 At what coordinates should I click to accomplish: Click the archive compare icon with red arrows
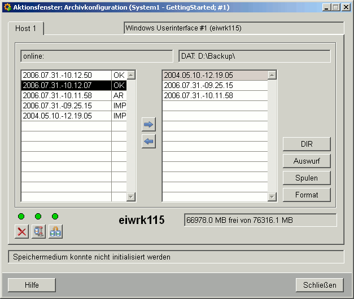point(38,231)
